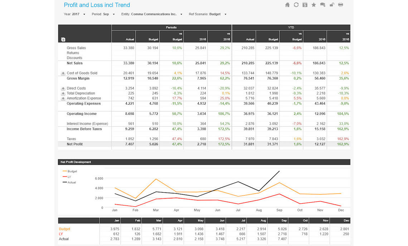Click Direct Costs periodic budget 3.892

[153, 88]
